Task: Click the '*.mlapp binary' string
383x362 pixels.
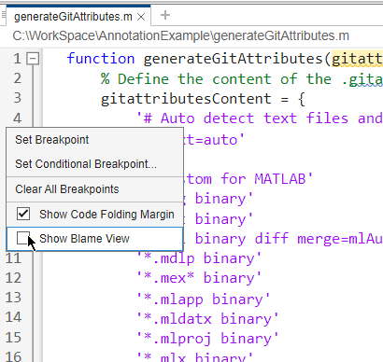Action: (x=204, y=299)
